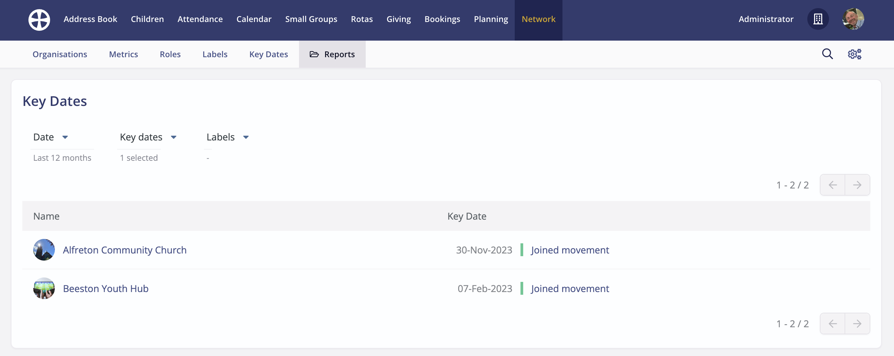Open the user profile avatar
Screen dimensions: 894x356
point(853,19)
